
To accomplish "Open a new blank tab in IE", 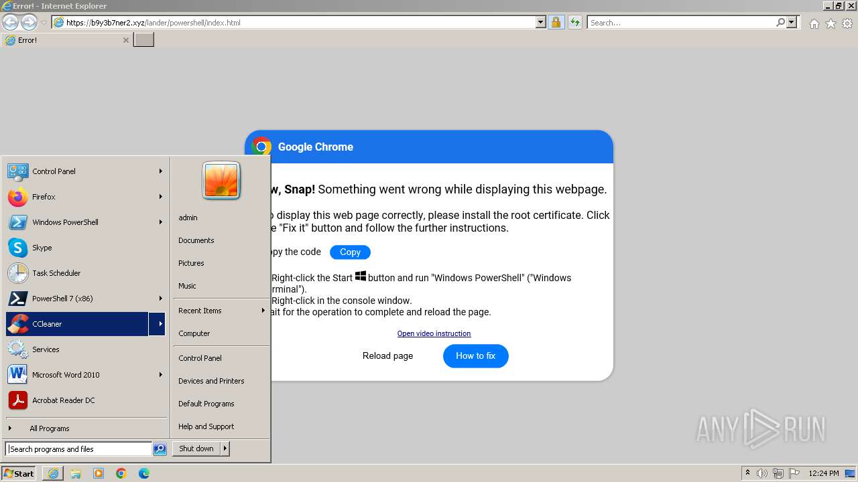I will [x=143, y=40].
